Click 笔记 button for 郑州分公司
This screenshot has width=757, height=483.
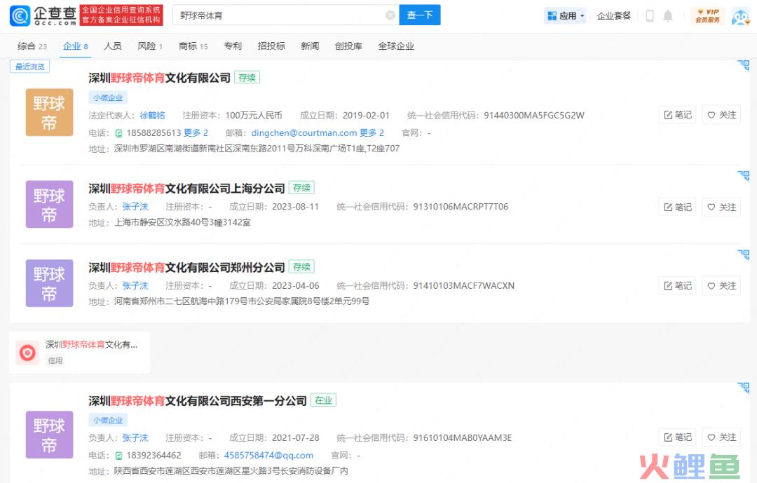[677, 286]
